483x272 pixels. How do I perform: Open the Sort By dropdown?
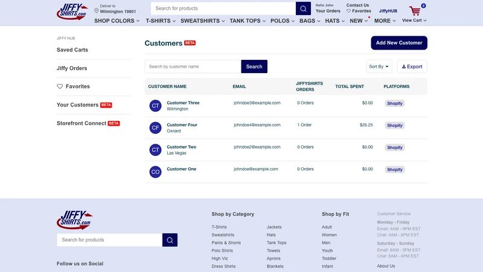[379, 66]
